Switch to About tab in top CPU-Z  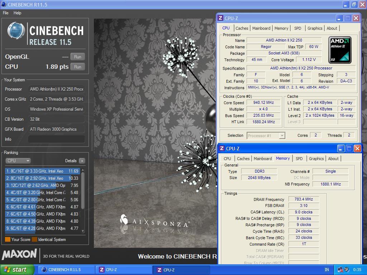[332, 28]
